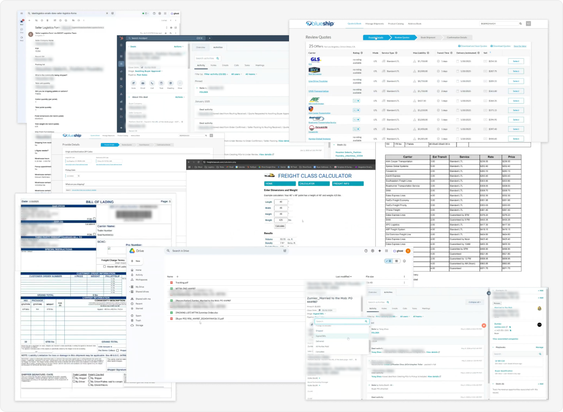Image resolution: width=563 pixels, height=412 pixels.
Task: Open Filter activity (13/20) dropdown in HubSpot
Action: (217, 74)
